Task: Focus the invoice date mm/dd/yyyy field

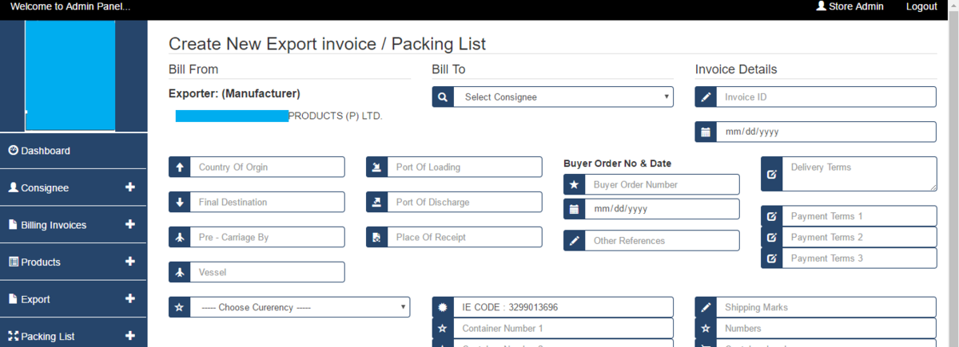Action: point(826,132)
